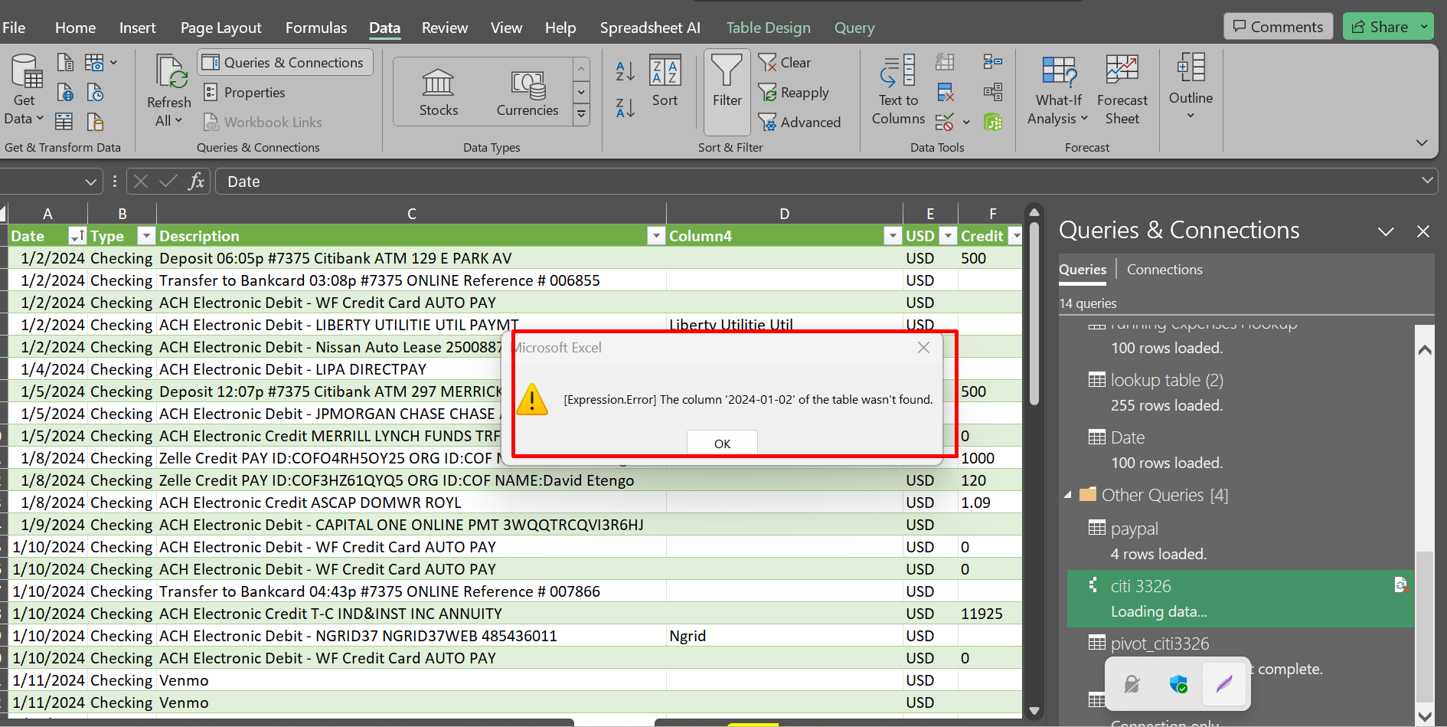Collapse the ribbon using the bottom chevron

tap(1422, 142)
